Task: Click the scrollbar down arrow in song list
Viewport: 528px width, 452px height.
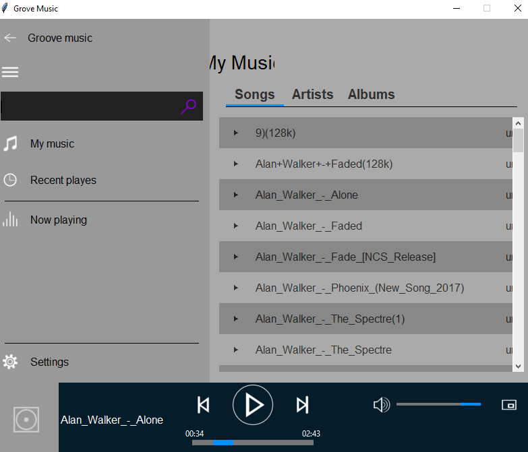Action: 519,366
